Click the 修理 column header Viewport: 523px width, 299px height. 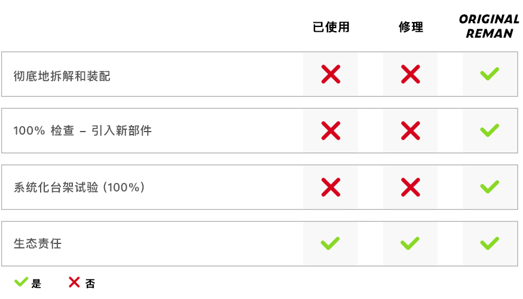tap(411, 28)
